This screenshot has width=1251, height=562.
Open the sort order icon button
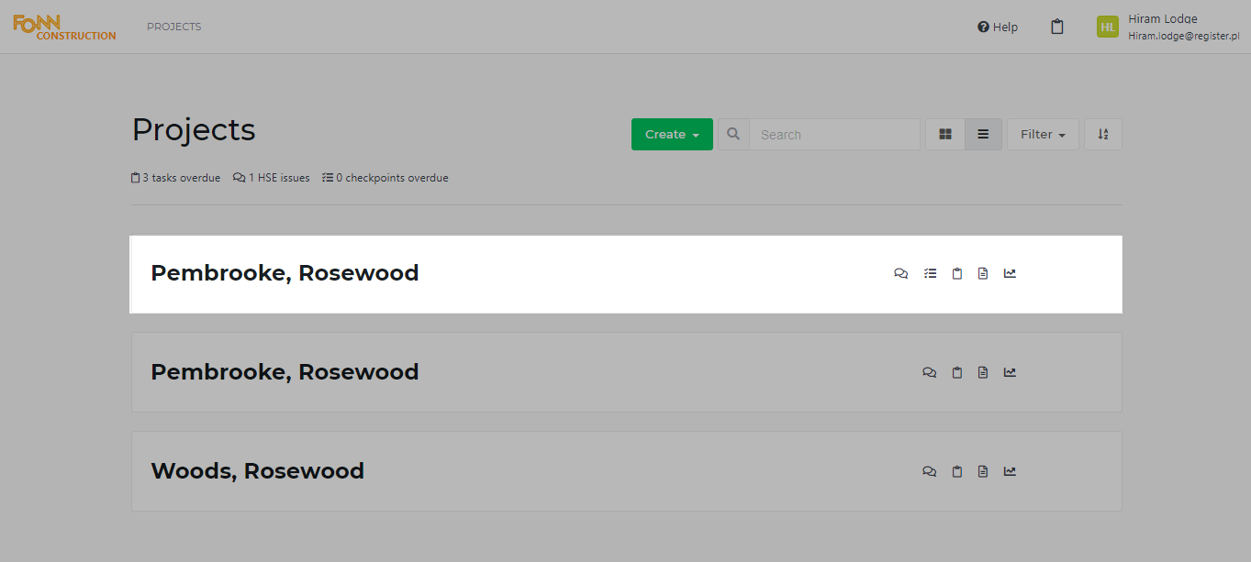coord(1103,134)
